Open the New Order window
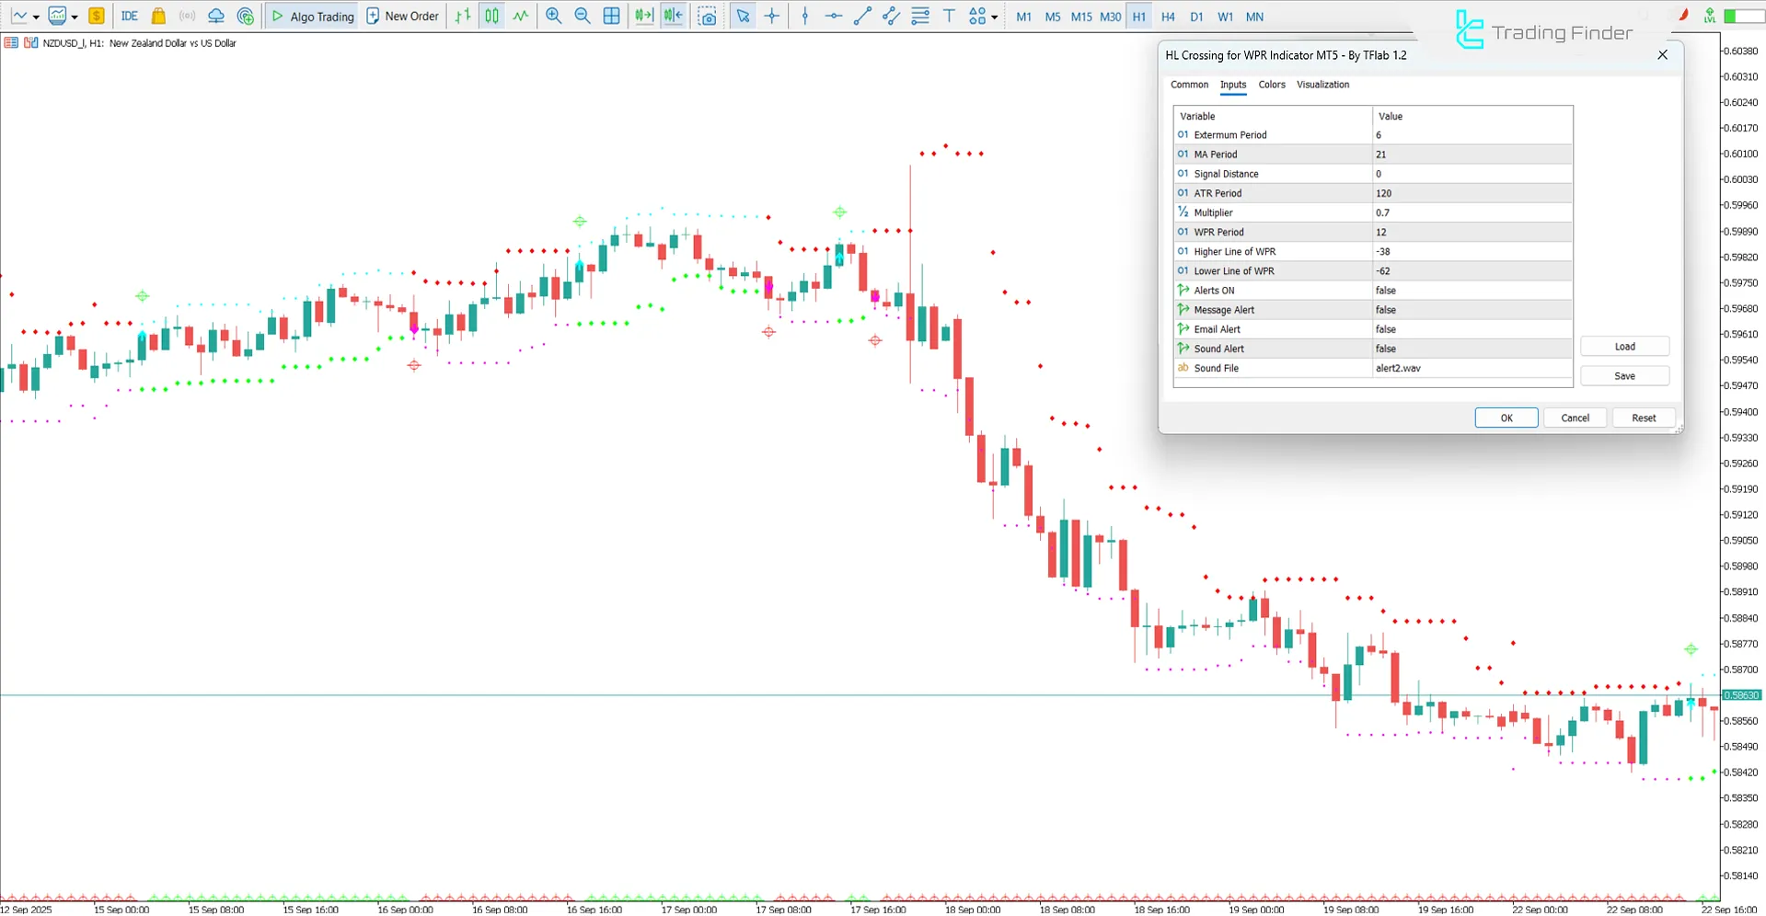Image resolution: width=1766 pixels, height=916 pixels. (x=402, y=16)
